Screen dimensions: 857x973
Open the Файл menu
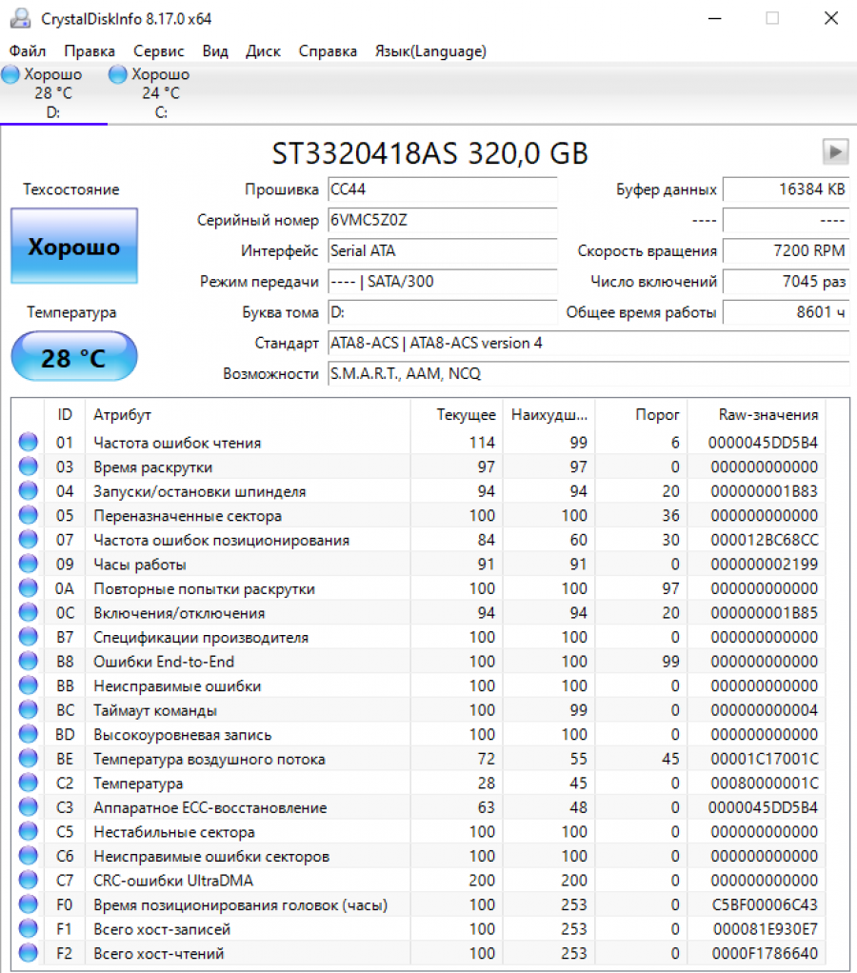pyautogui.click(x=28, y=51)
